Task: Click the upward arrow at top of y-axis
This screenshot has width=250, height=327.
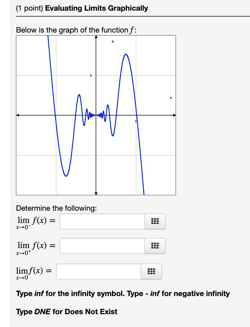Action: click(96, 37)
